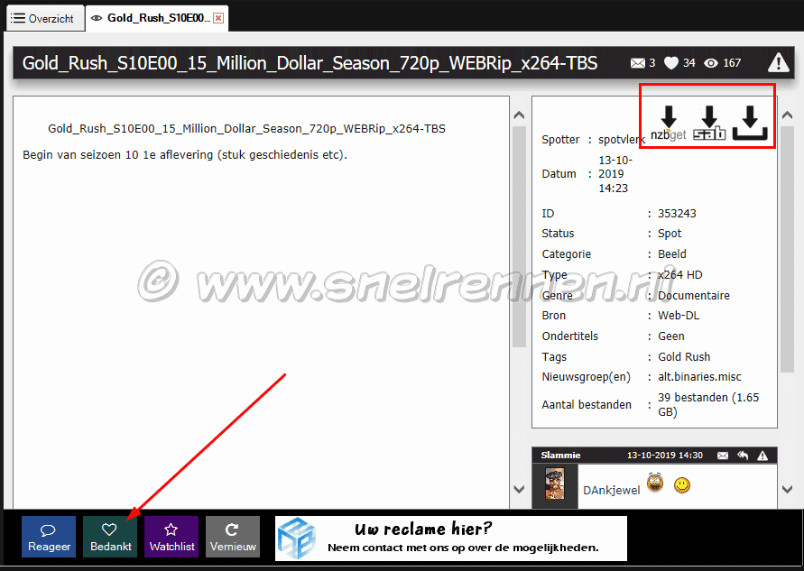Click the report warning triangle in title bar
804x571 pixels.
coord(778,63)
